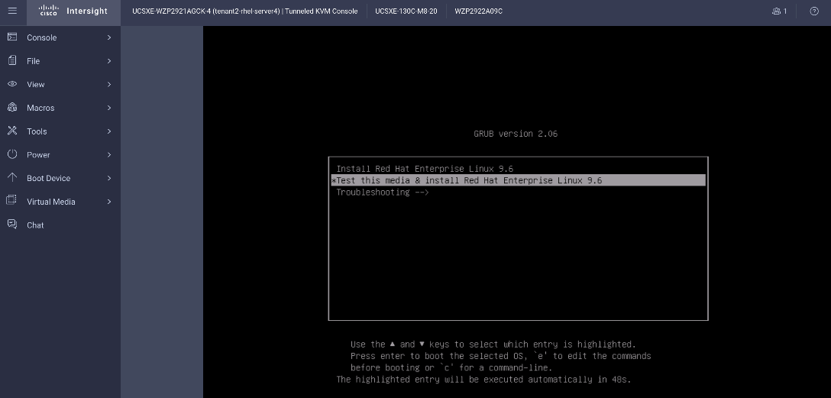Image resolution: width=831 pixels, height=398 pixels.
Task: Click the Macros icon in sidebar
Action: (12, 108)
